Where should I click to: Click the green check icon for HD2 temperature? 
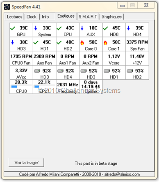point(59,43)
